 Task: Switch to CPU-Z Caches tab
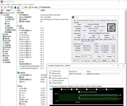pos(80,21)
